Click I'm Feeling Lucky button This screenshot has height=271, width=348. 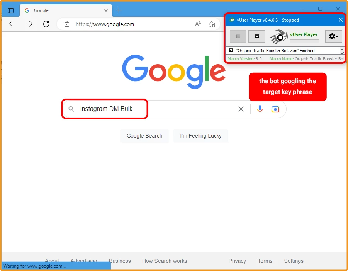(x=201, y=136)
